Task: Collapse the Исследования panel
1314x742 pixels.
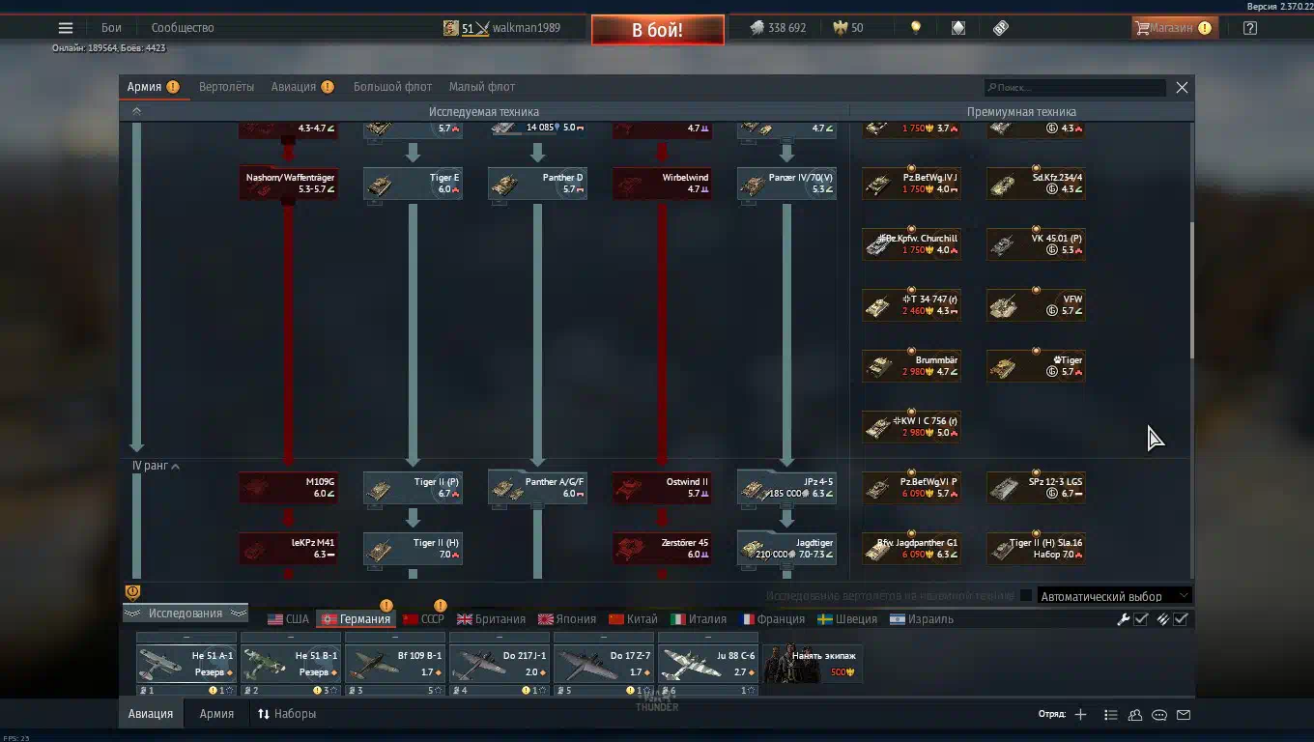Action: tap(186, 614)
